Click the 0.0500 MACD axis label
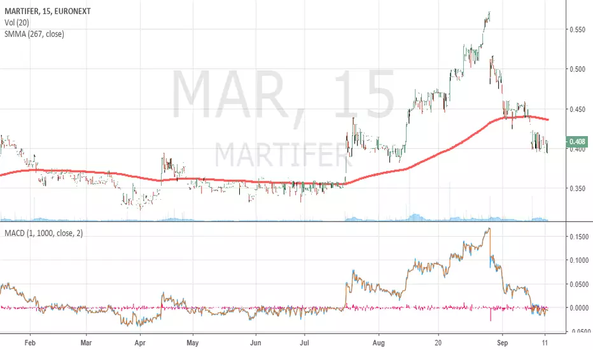Image resolution: width=593 pixels, height=350 pixels. coord(579,284)
